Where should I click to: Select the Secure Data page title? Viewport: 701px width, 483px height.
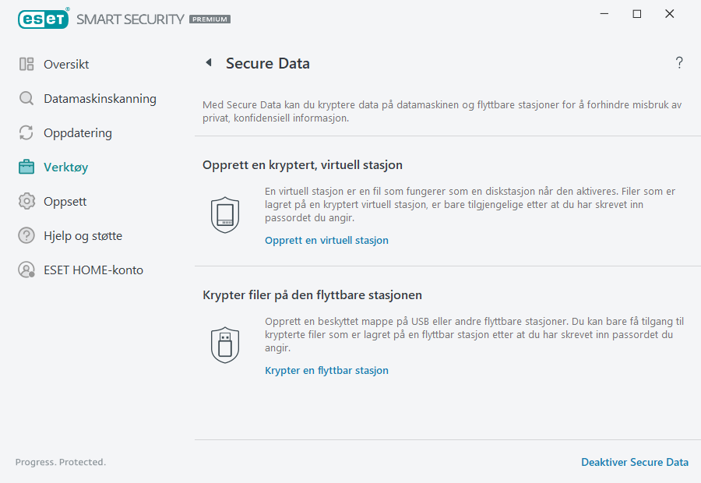point(268,62)
